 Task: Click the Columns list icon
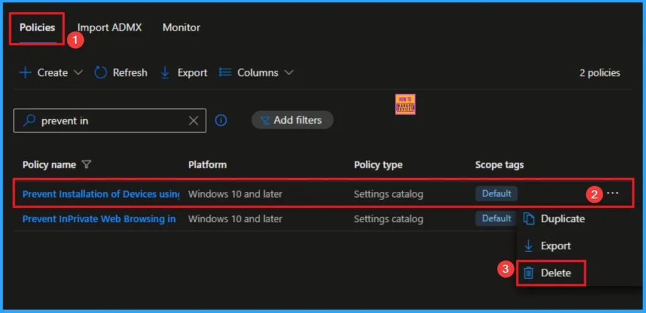(x=225, y=73)
